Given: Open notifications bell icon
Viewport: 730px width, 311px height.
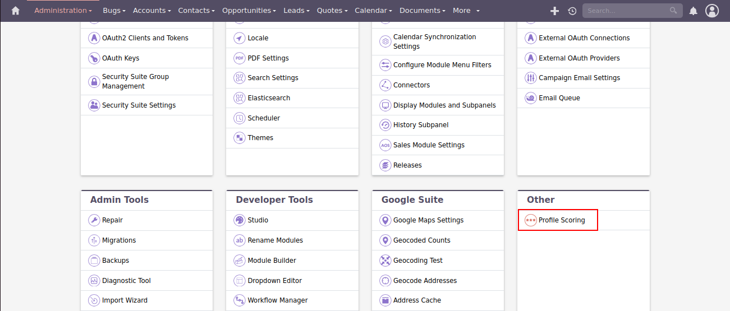Looking at the screenshot, I should click(694, 11).
